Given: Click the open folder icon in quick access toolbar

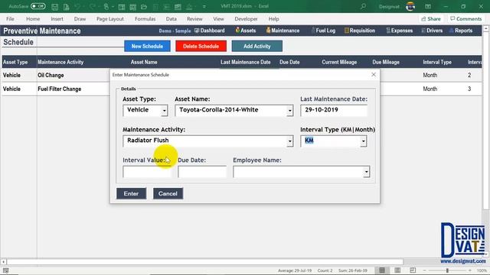Looking at the screenshot, I should coord(144,7).
